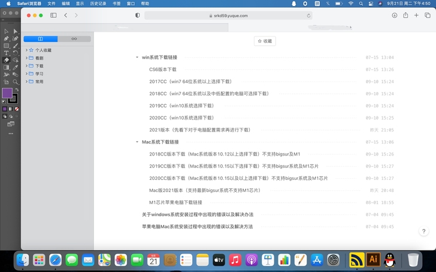The image size is (436, 272).
Task: Click the black Stroke swatch in Illustrator
Action: pos(14,99)
